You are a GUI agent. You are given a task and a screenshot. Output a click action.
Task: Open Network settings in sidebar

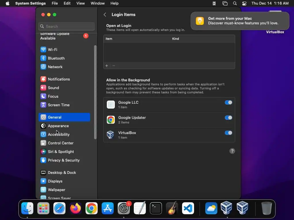pos(64,67)
